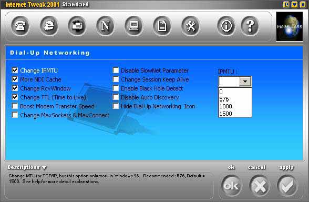Open the Dial-Up Networking telephone section
The height and width of the screenshot is (202, 309).
click(x=20, y=26)
